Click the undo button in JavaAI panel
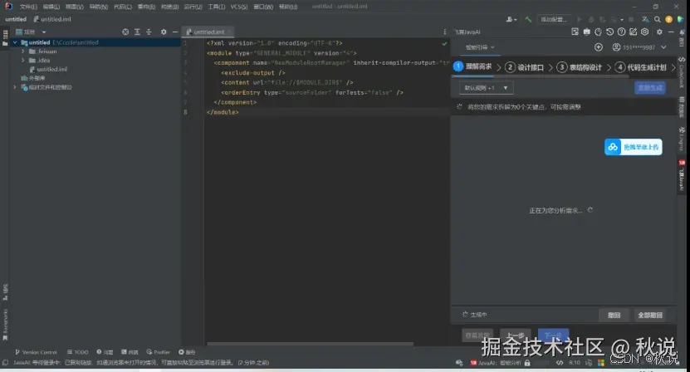The height and width of the screenshot is (372, 690). coord(614,316)
